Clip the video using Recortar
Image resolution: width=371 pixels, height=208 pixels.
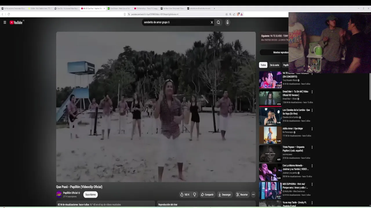tap(242, 195)
